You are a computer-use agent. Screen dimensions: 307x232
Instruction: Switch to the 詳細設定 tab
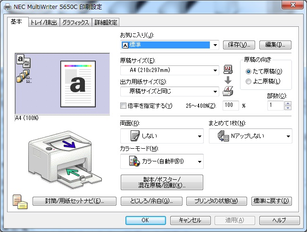click(106, 23)
